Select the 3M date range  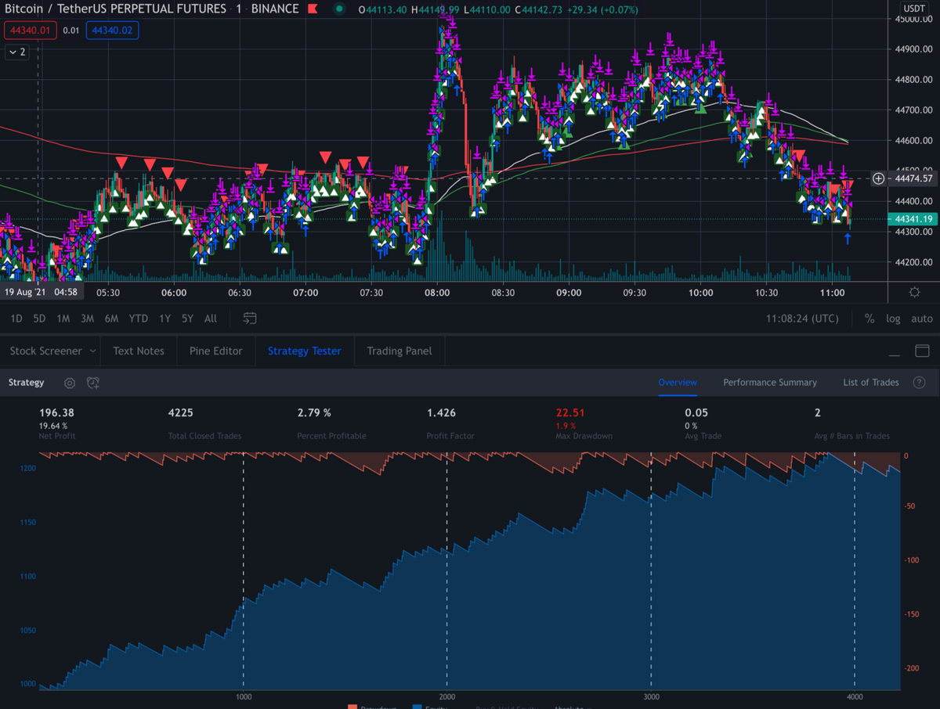pos(88,319)
